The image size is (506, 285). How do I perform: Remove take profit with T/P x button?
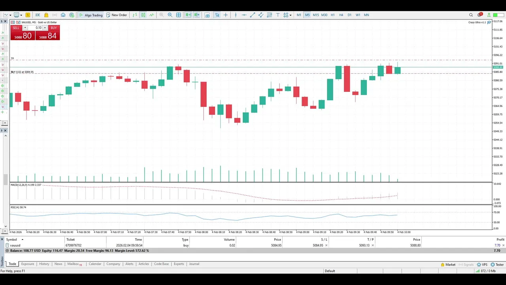(372, 245)
